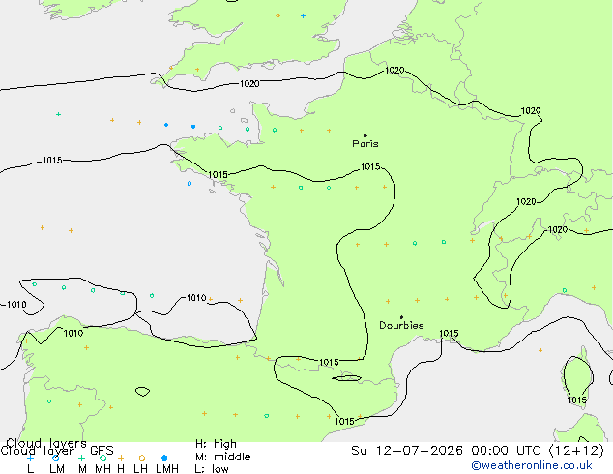Click the small closed isobar loop over Spain
The height and width of the screenshot is (474, 613).
click(x=142, y=391)
